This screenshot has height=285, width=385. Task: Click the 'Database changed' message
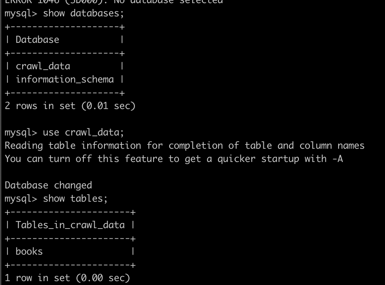point(48,185)
